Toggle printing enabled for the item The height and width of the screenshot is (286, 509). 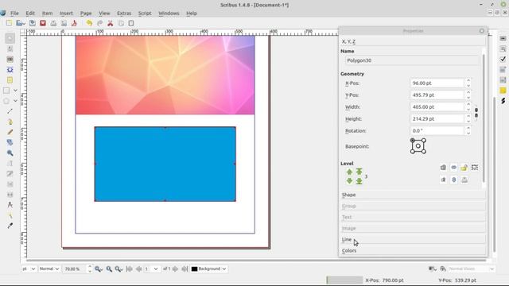point(464,180)
